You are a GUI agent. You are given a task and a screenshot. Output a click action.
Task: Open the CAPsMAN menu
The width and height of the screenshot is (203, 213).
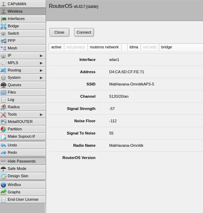pos(23,4)
